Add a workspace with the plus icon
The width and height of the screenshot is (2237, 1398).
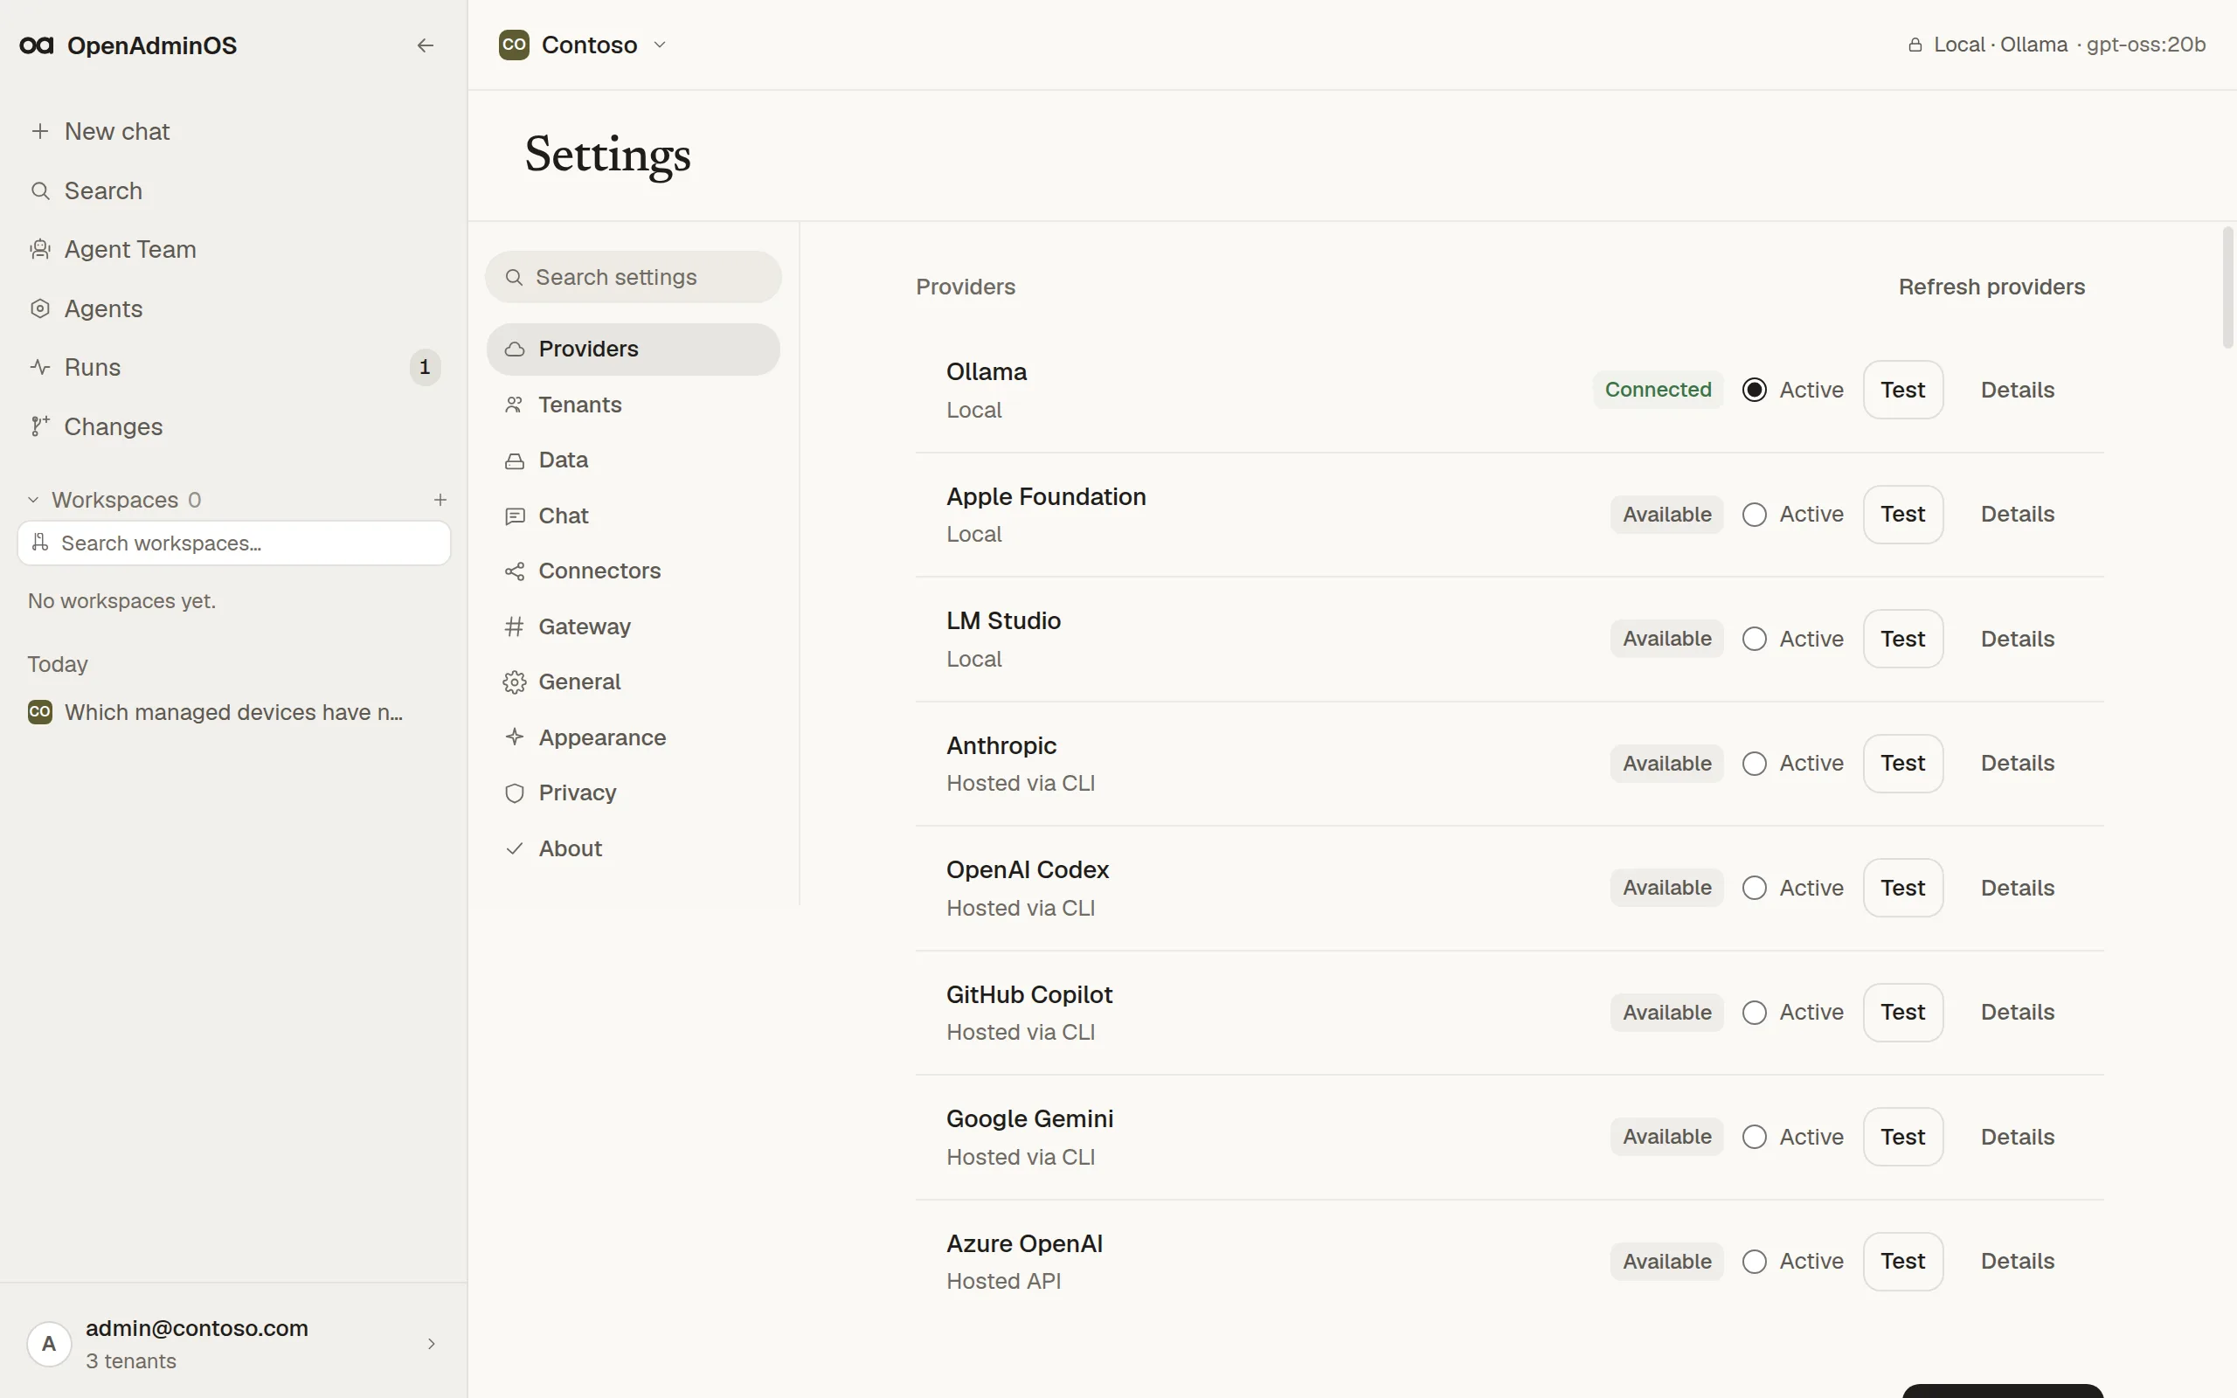pos(440,499)
